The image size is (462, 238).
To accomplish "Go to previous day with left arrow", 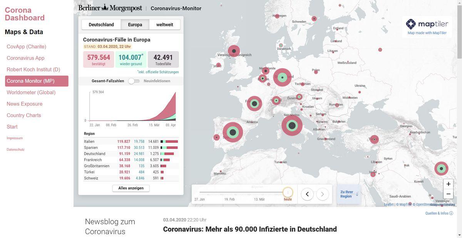I will click(x=307, y=194).
